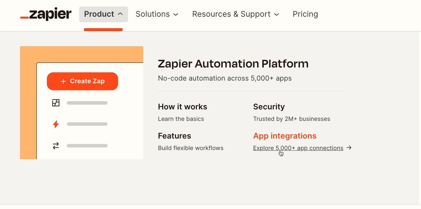Open the Solutions dropdown

(157, 14)
